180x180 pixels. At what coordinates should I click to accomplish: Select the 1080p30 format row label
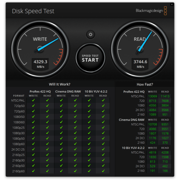click(x=18, y=133)
